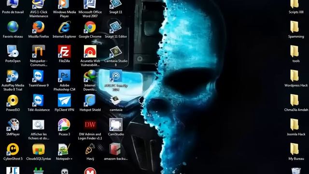Open the Poste de travail icon
This screenshot has width=309, height=174.
pos(13,4)
